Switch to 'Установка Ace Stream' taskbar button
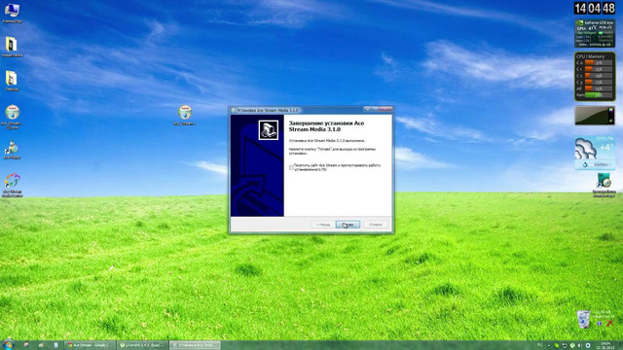Viewport: 623px width, 350px height. click(x=195, y=345)
